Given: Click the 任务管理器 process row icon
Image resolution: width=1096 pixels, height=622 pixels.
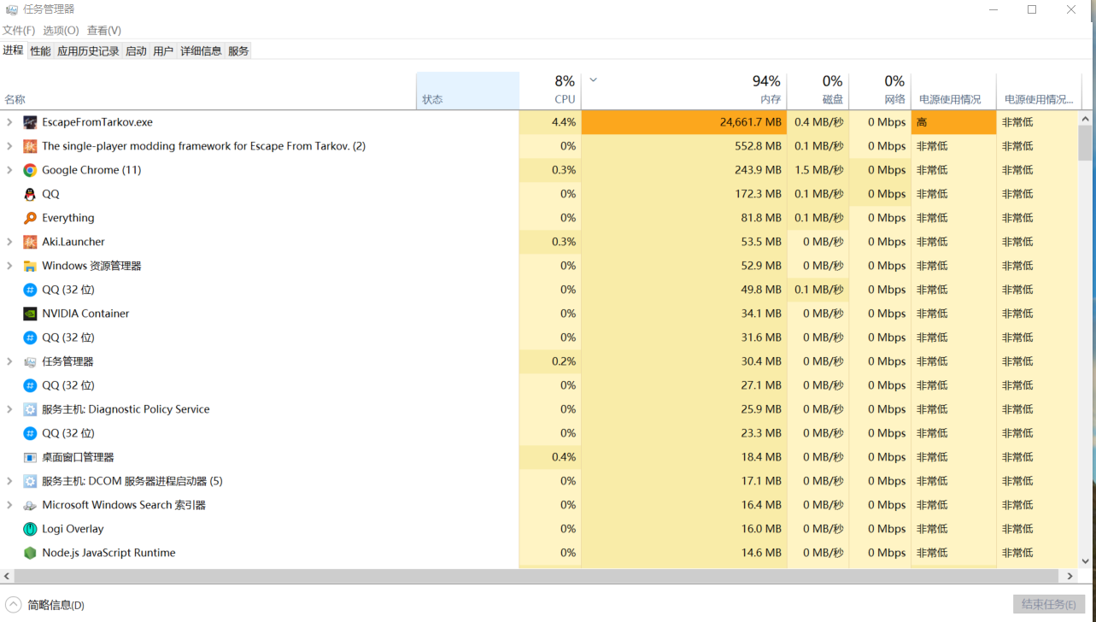Looking at the screenshot, I should [x=30, y=361].
